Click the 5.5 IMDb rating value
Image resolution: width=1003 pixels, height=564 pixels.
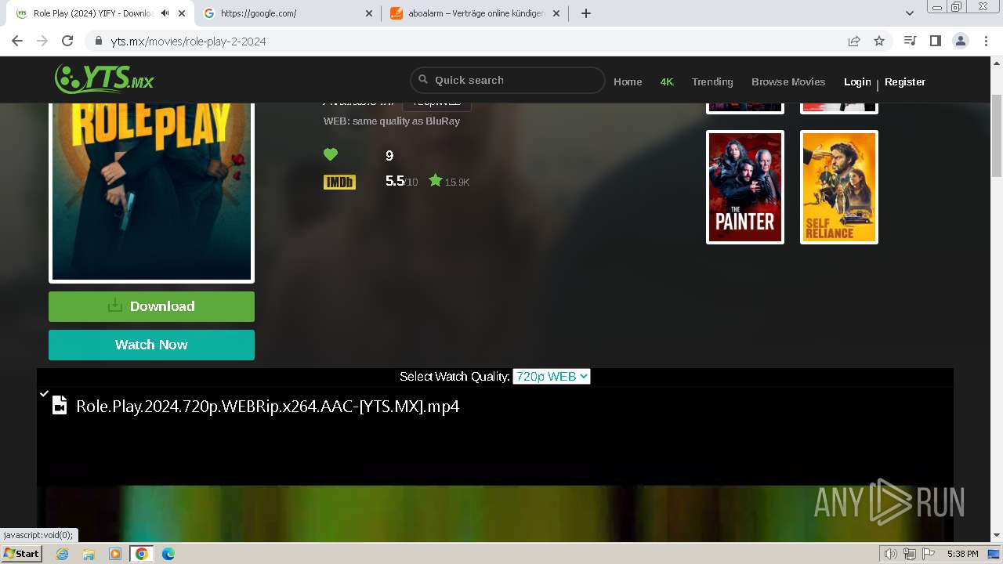pyautogui.click(x=395, y=181)
